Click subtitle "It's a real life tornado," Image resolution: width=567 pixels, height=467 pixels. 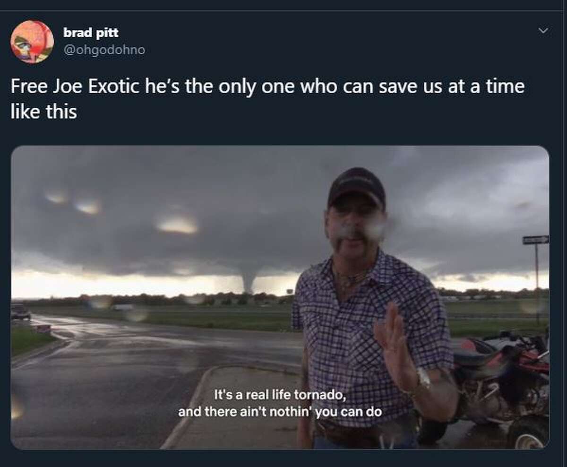pyautogui.click(x=280, y=395)
